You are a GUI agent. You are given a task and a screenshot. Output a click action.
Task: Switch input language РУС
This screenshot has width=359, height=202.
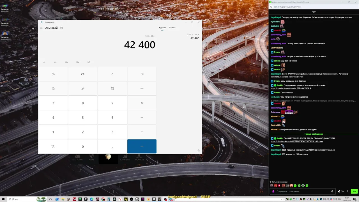pyautogui.click(x=340, y=199)
